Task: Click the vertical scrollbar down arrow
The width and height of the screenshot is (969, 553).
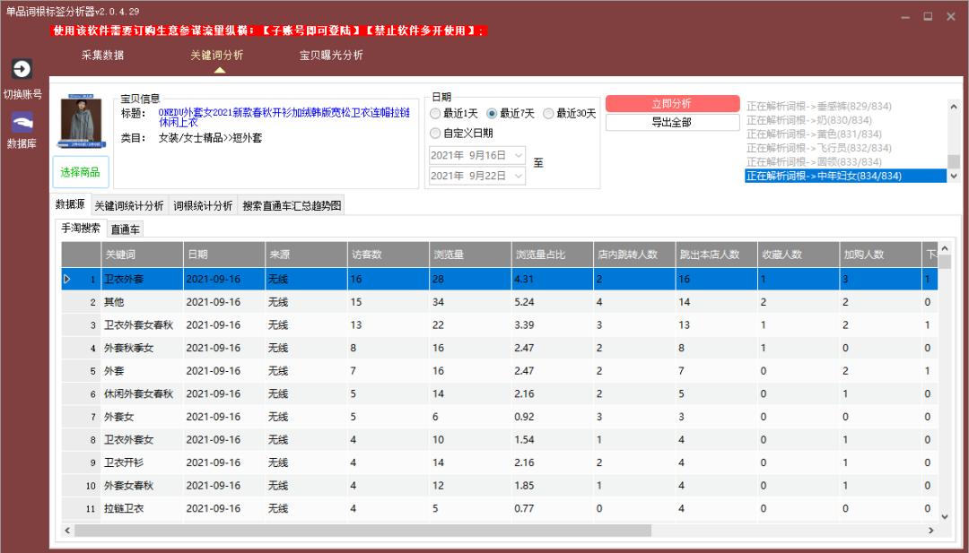Action: pyautogui.click(x=944, y=515)
